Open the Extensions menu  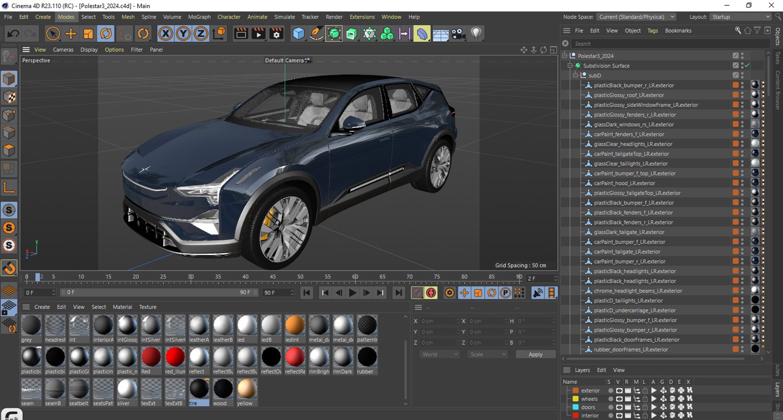(x=362, y=17)
